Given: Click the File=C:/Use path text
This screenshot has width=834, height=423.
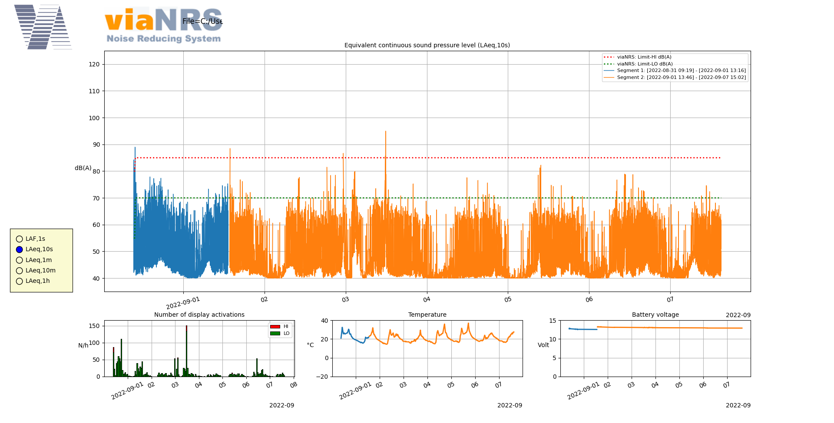Looking at the screenshot, I should 202,21.
